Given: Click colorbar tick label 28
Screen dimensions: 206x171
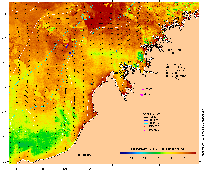Looking at the screenshot, I should (x=184, y=158).
